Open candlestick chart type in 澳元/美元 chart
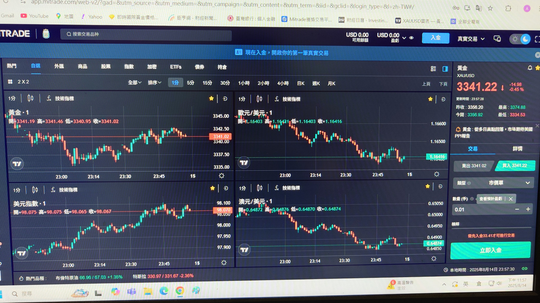This screenshot has width=540, height=303. coord(259,188)
